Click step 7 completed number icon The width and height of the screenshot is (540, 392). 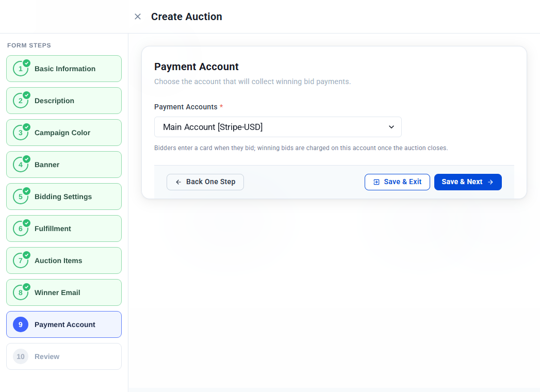[x=21, y=260]
